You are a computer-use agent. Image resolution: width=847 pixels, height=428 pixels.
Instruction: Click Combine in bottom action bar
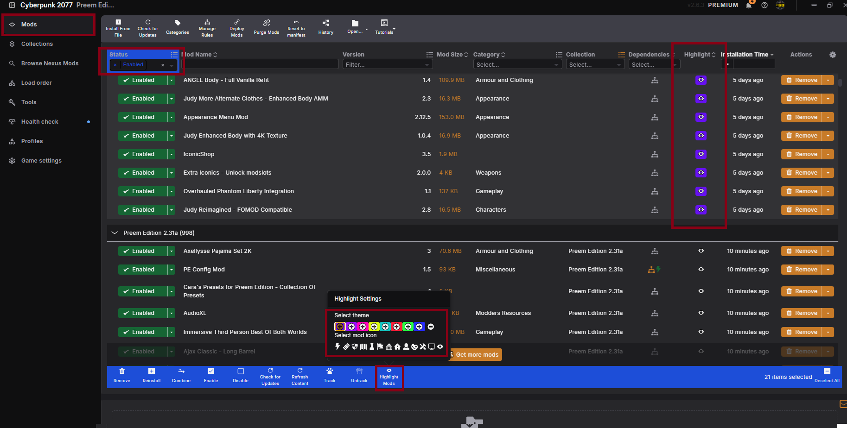pyautogui.click(x=181, y=376)
